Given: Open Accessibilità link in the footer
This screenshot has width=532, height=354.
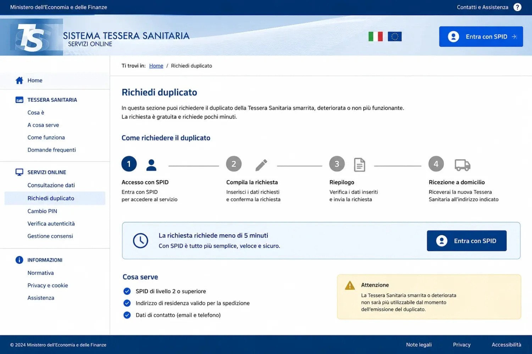Looking at the screenshot, I should click(x=506, y=345).
